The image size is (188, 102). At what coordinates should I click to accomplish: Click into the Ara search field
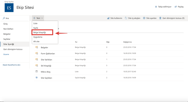15,18
